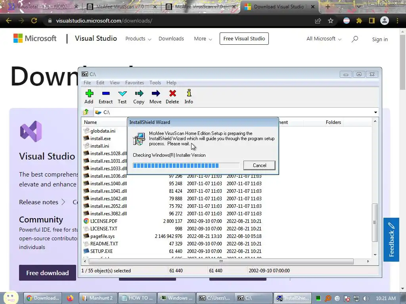The height and width of the screenshot is (304, 406).
Task: Open the Edit menu in 7-Zip
Action: [x=100, y=83]
